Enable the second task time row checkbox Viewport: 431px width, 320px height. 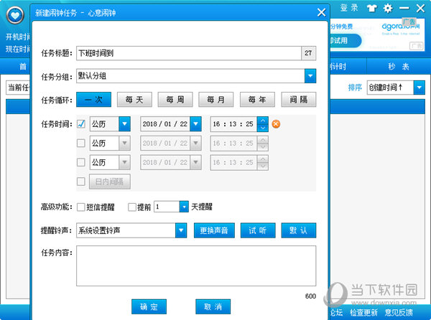[81, 143]
